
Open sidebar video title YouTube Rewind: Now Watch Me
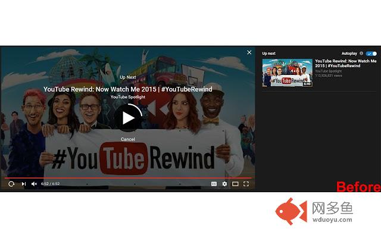pos(345,64)
